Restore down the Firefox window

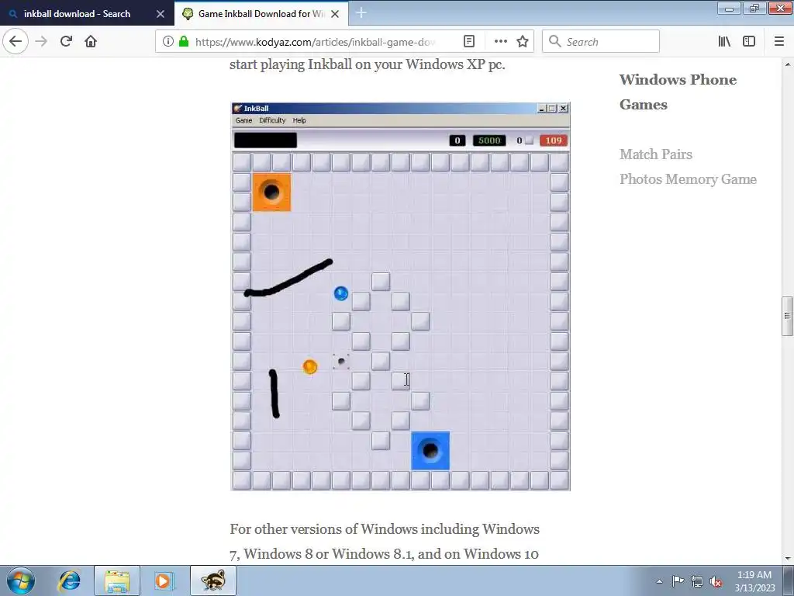pyautogui.click(x=754, y=8)
